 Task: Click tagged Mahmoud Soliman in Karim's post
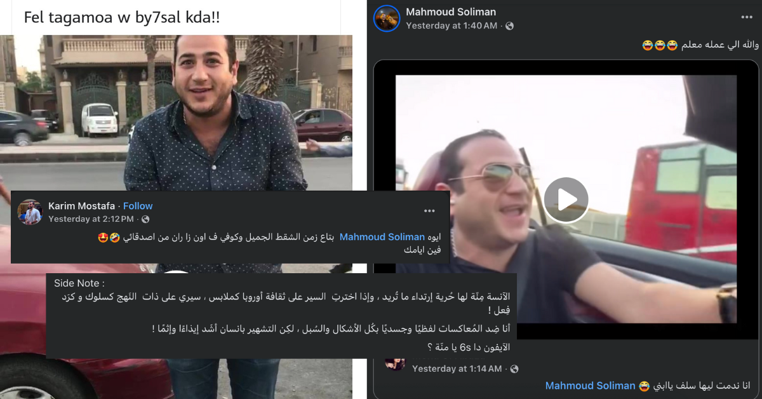[381, 237]
